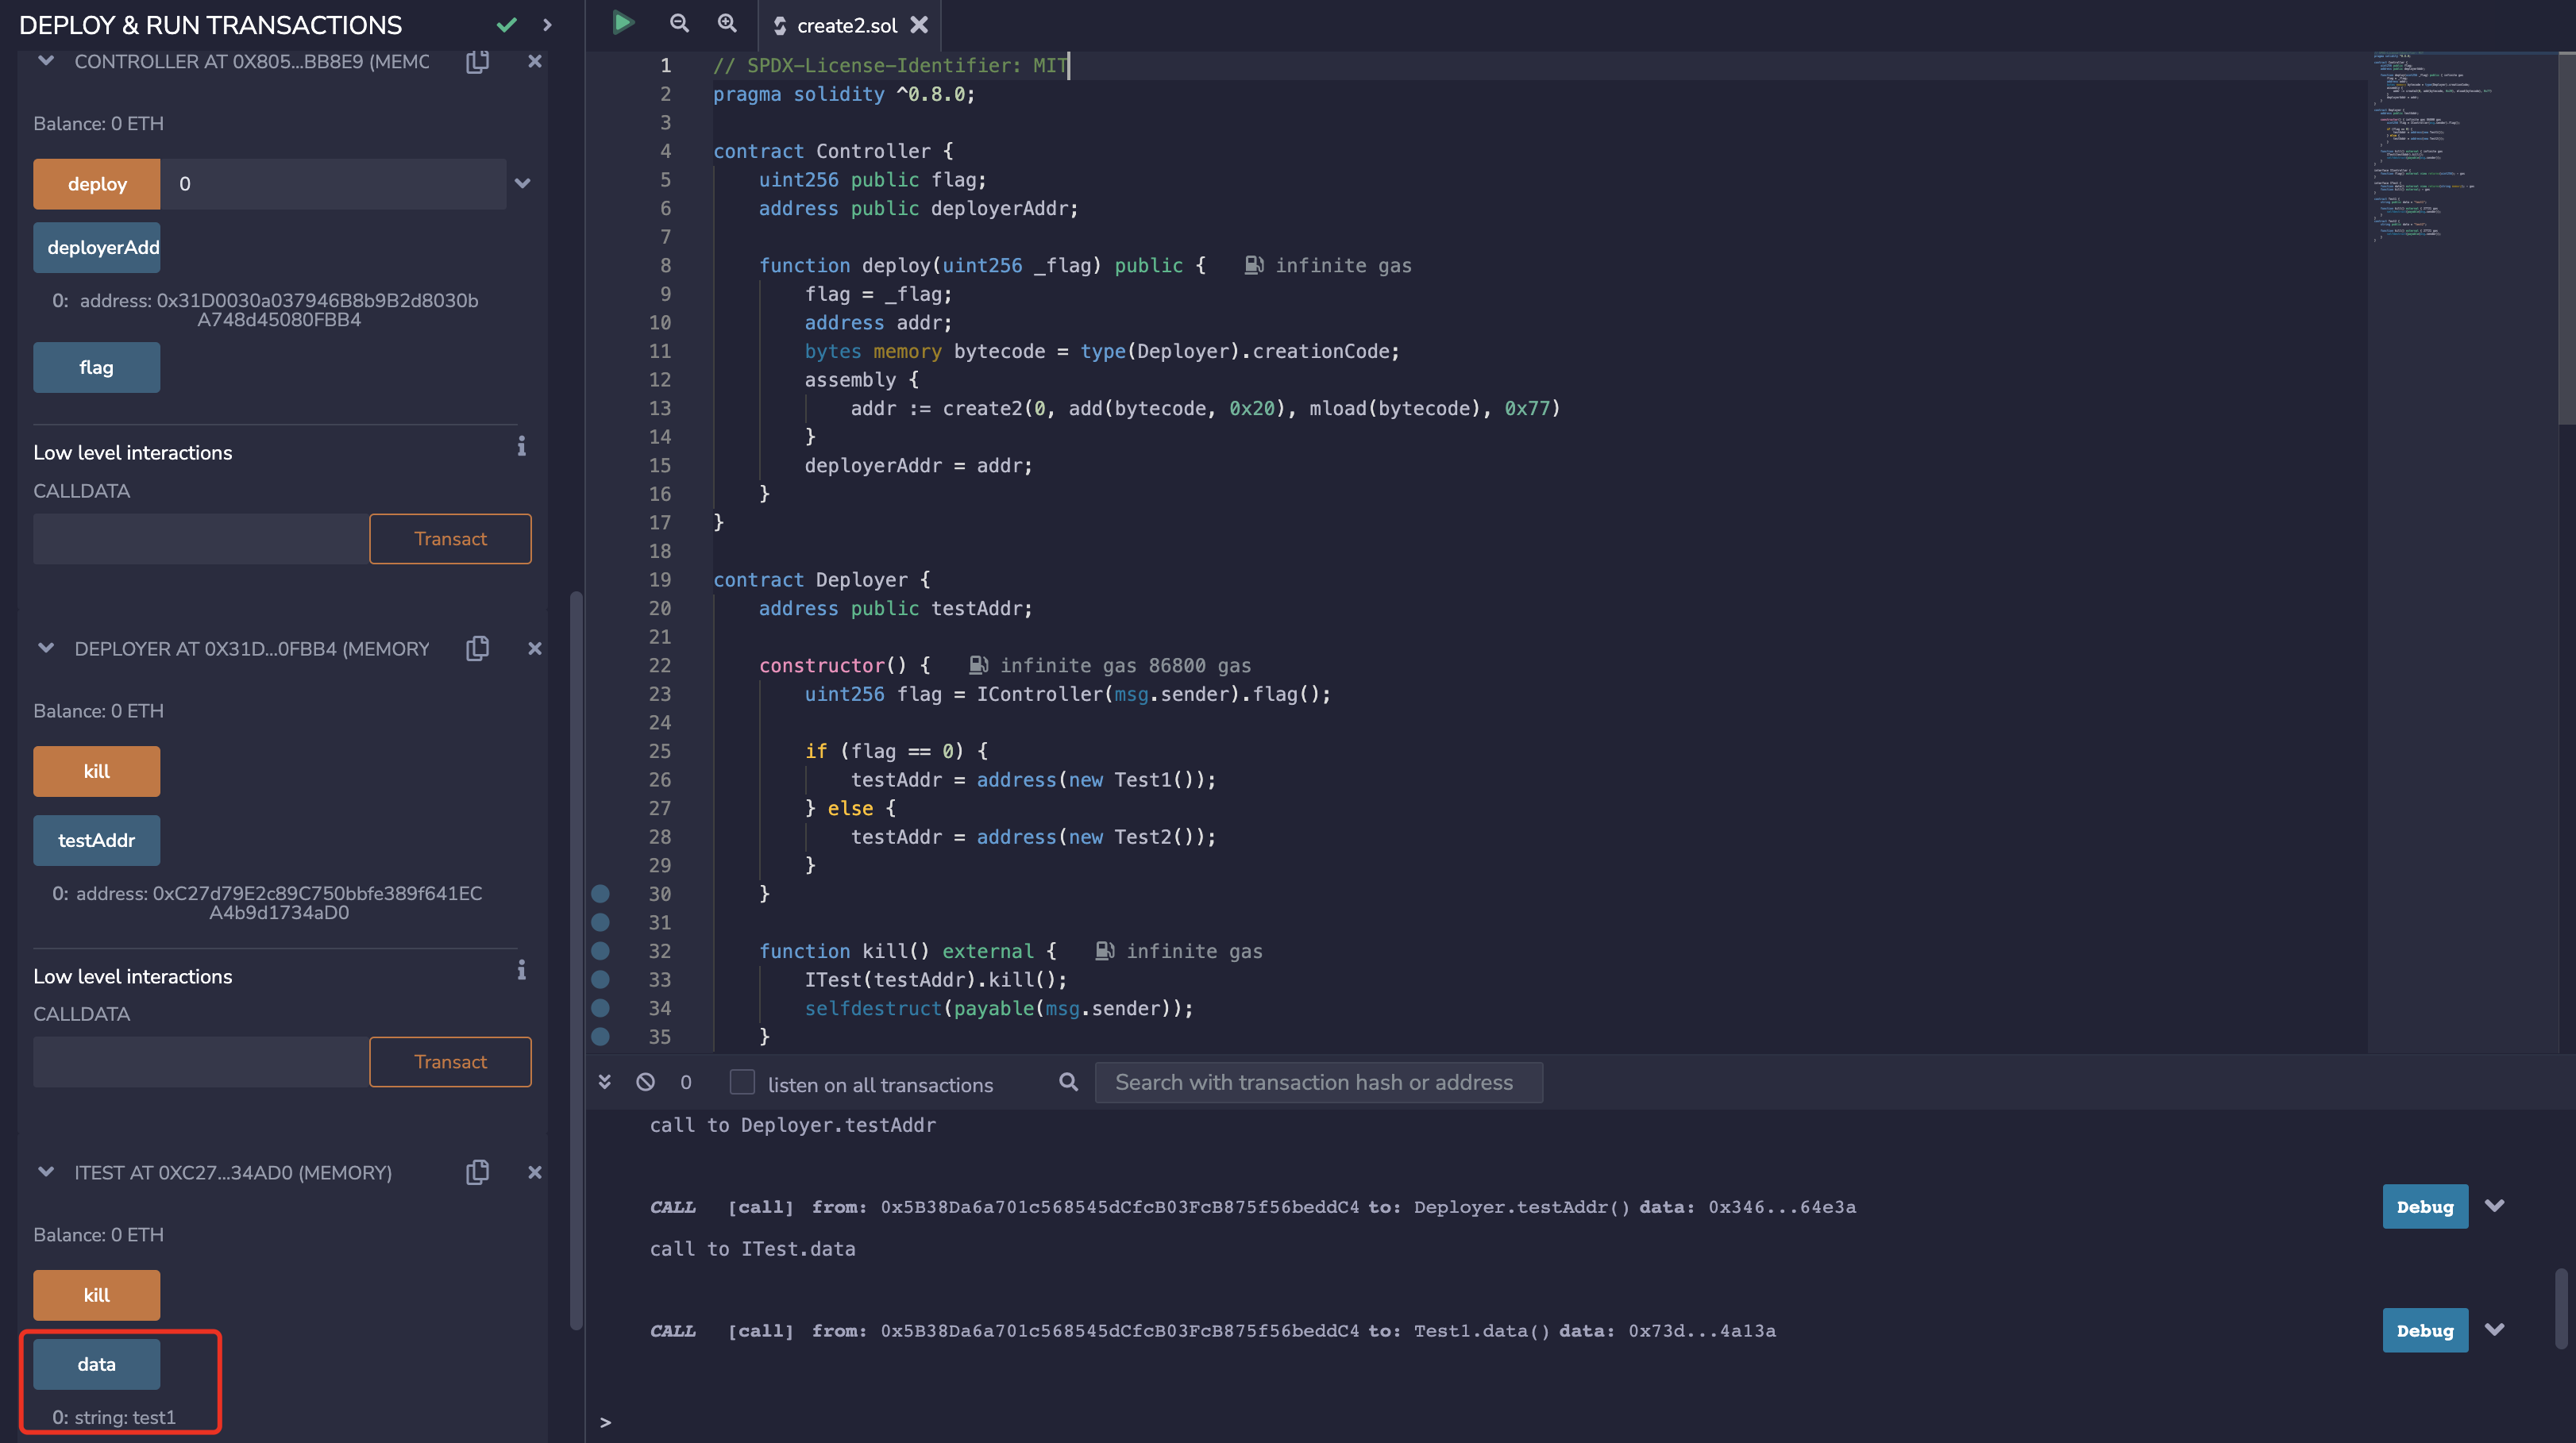
Task: Debug the Test1.data call
Action: click(x=2424, y=1330)
